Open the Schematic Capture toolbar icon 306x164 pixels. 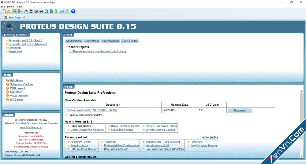pyautogui.click(x=31, y=11)
